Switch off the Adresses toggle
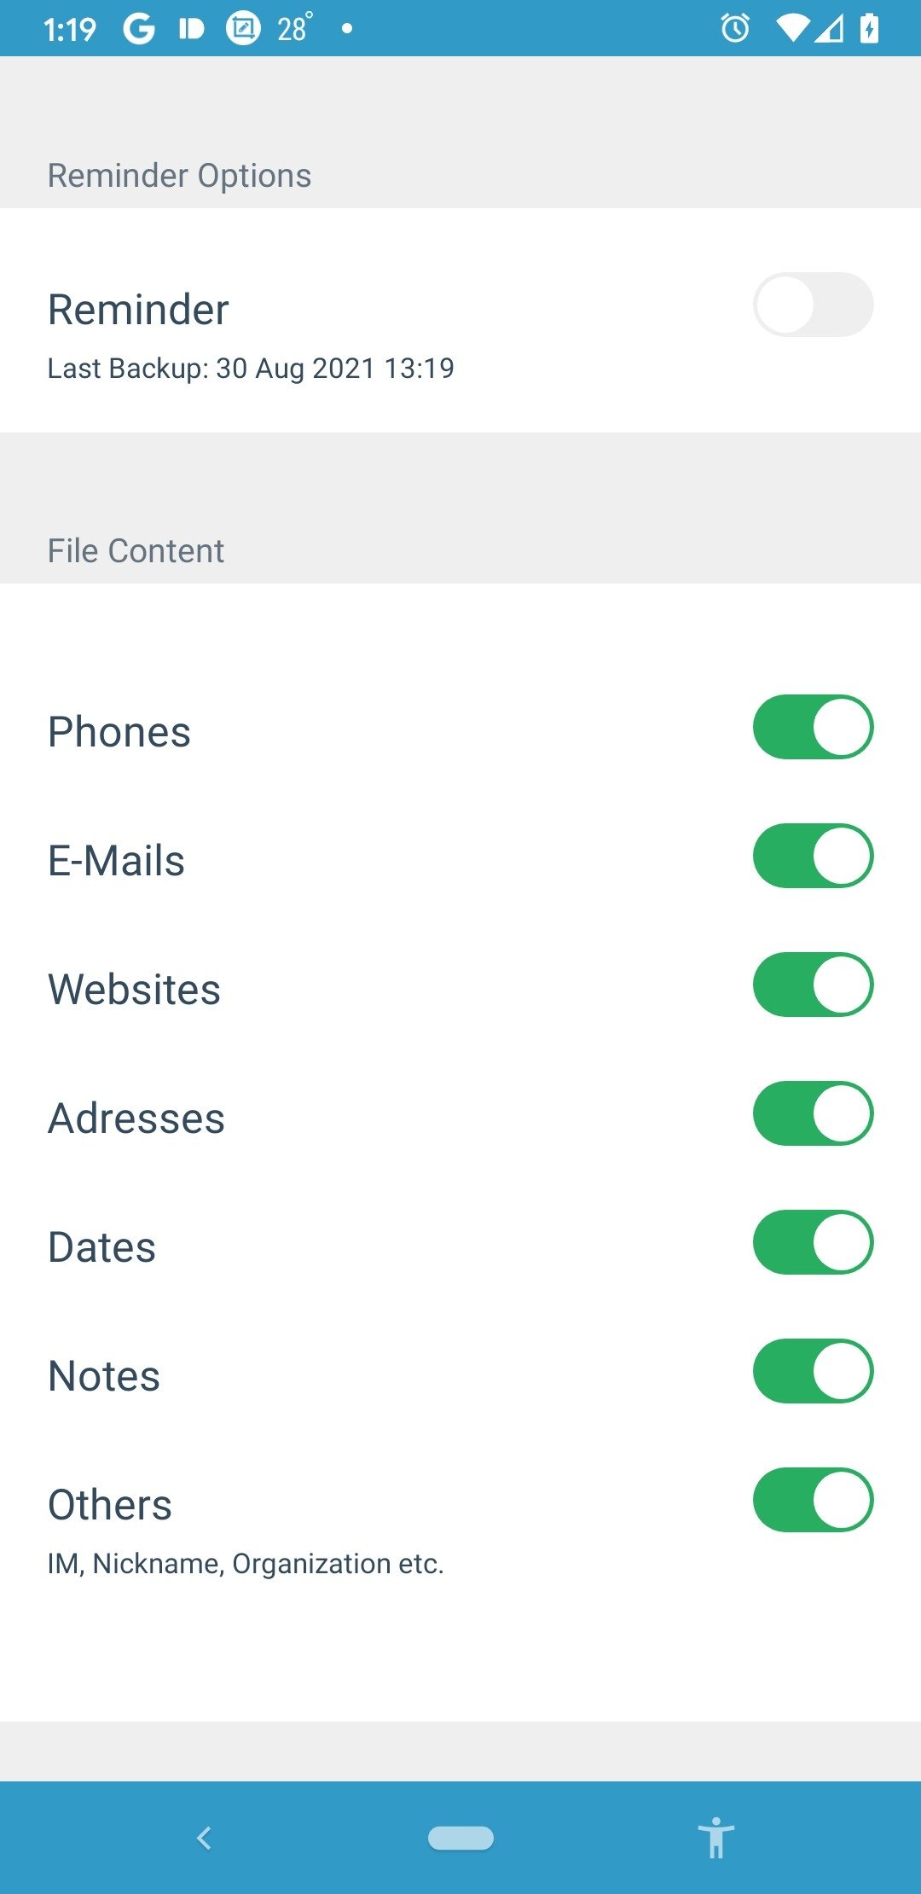 click(x=813, y=1113)
